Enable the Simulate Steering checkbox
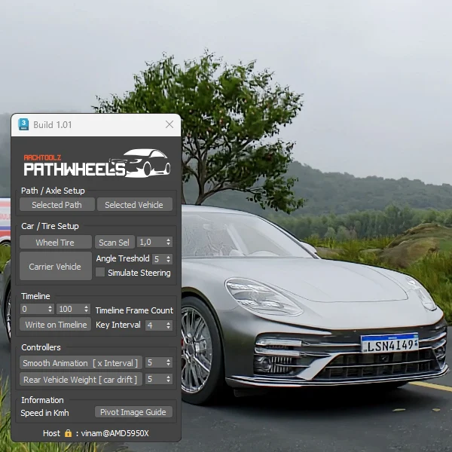The image size is (452, 452). click(100, 272)
